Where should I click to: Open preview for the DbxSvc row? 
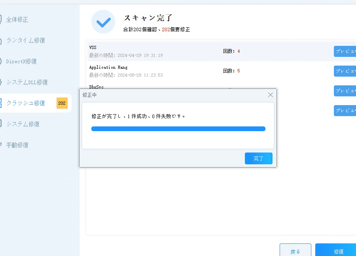coord(345,91)
